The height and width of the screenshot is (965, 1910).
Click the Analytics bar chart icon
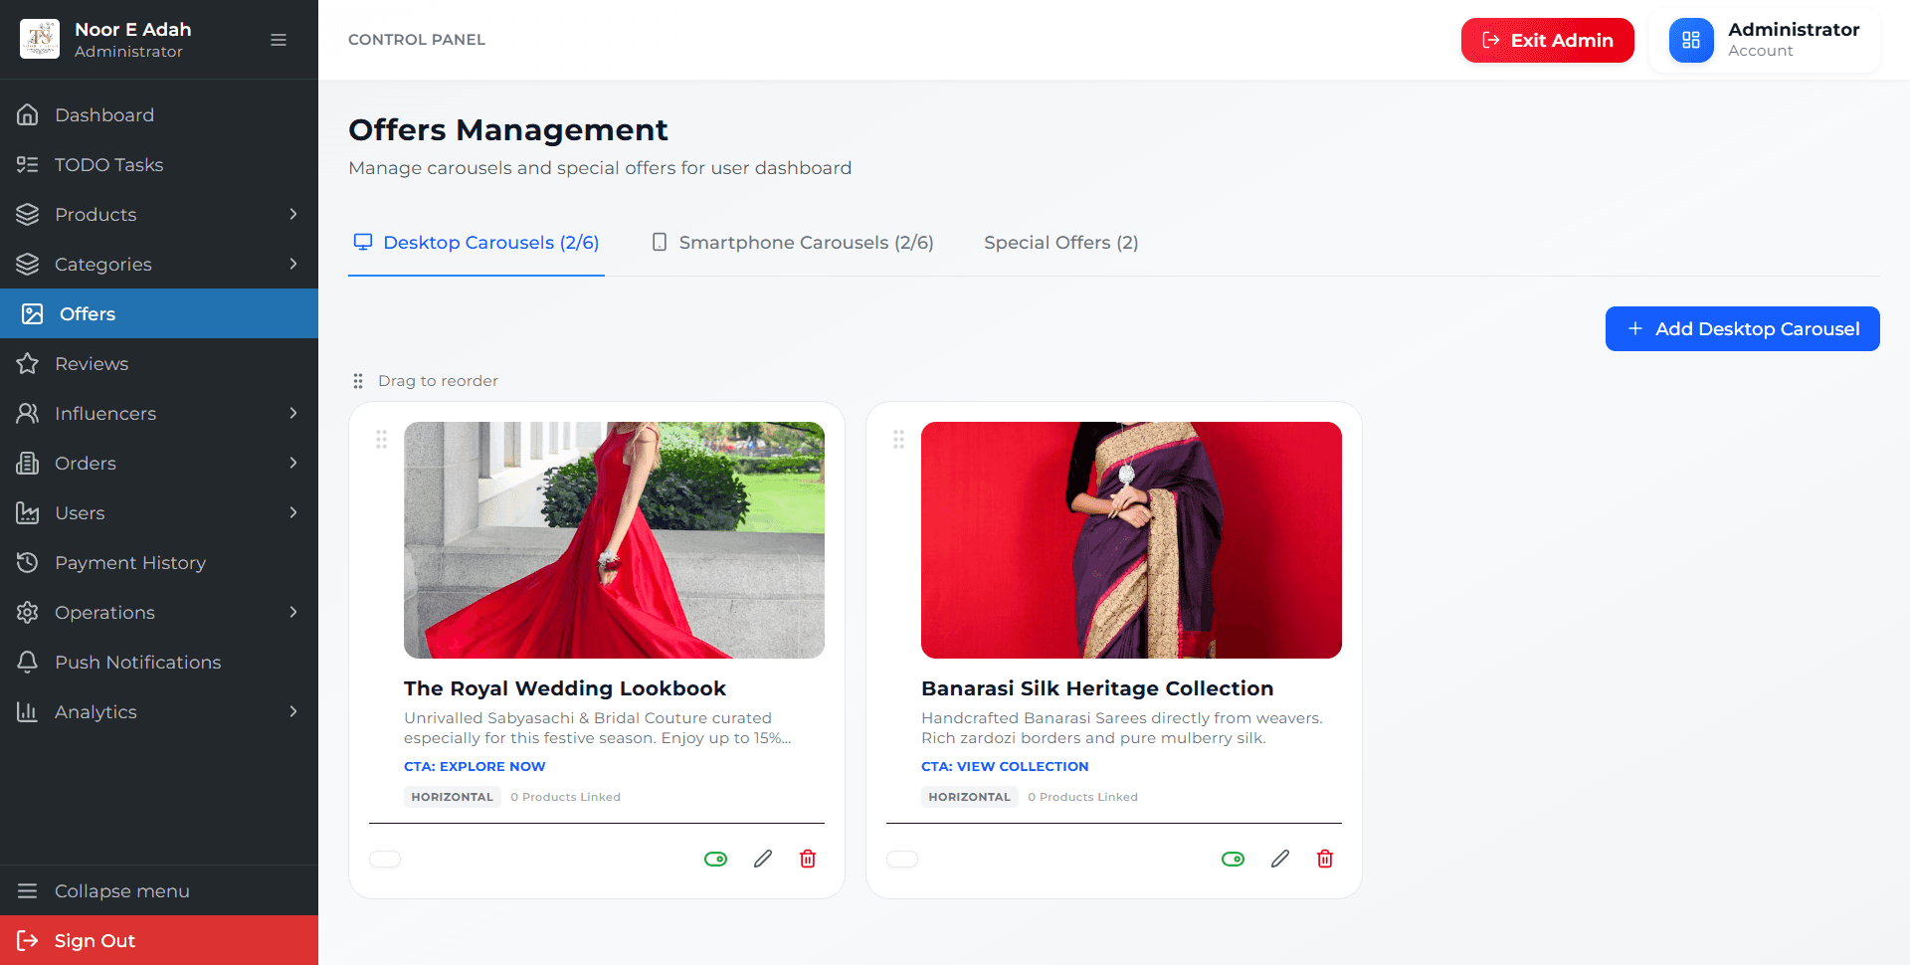coord(28,711)
